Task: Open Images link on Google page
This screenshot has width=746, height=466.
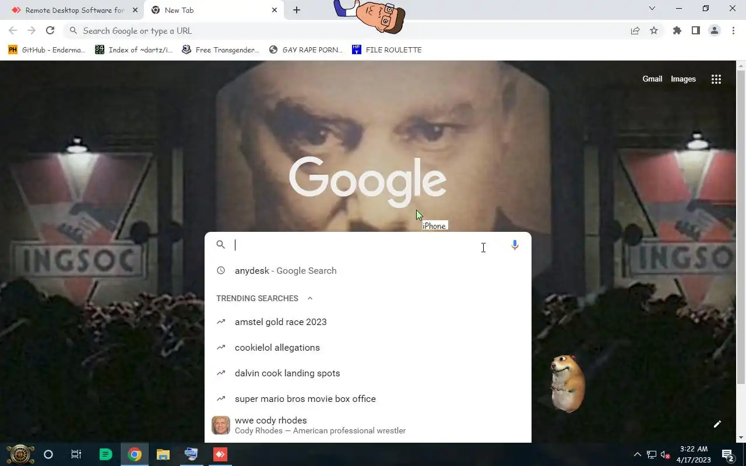Action: point(683,79)
